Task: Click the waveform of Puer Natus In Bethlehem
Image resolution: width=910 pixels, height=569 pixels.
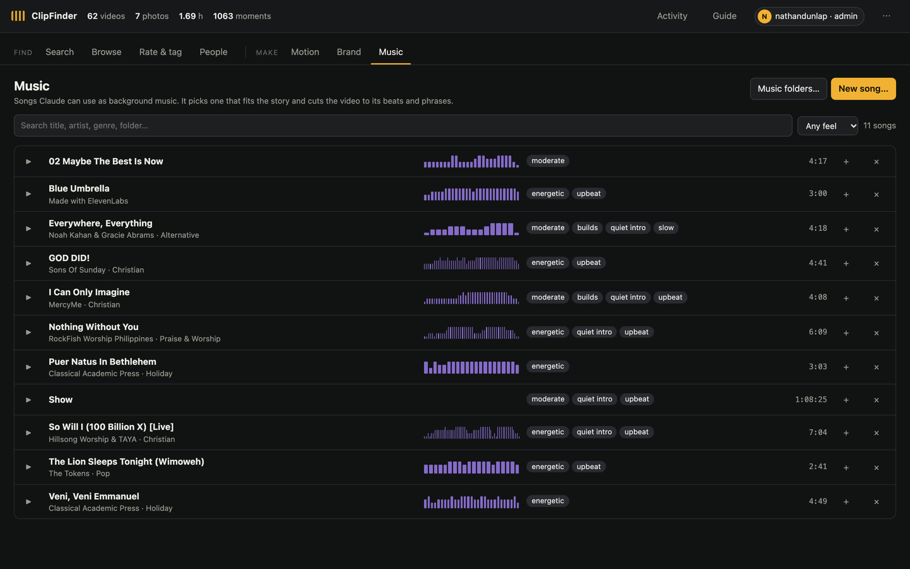Action: [471, 367]
